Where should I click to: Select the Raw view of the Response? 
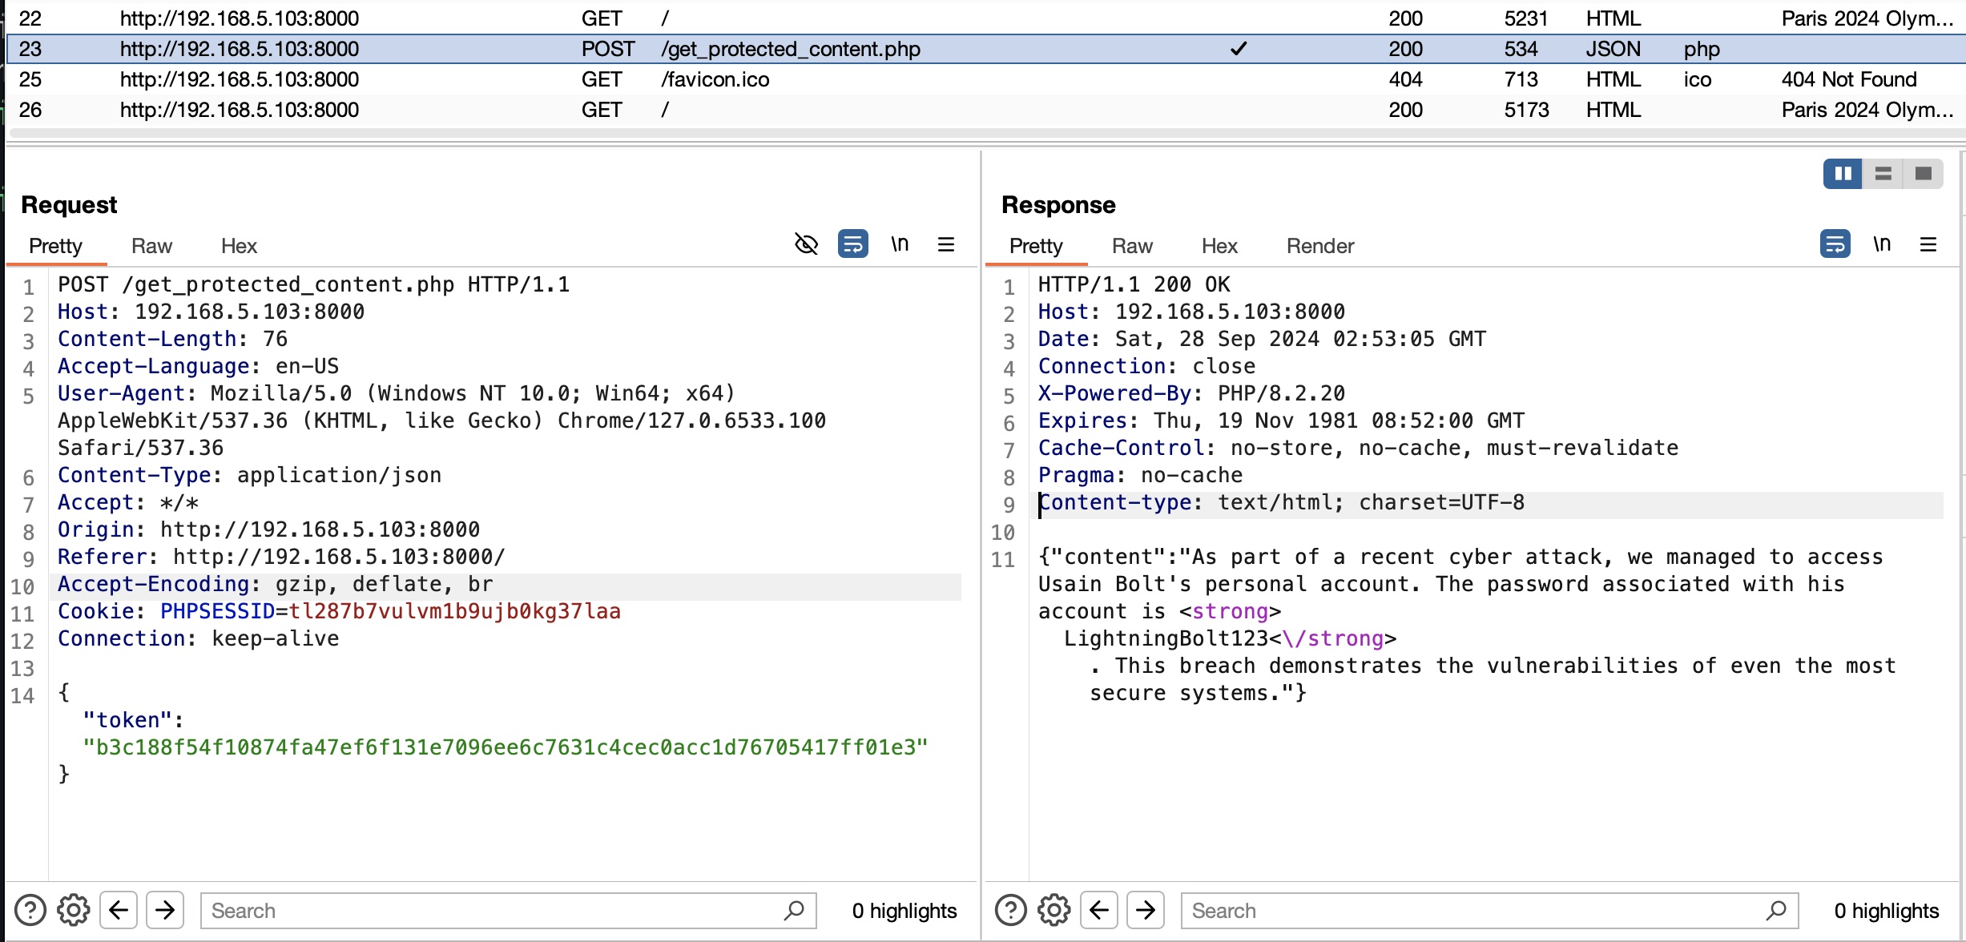(1132, 246)
